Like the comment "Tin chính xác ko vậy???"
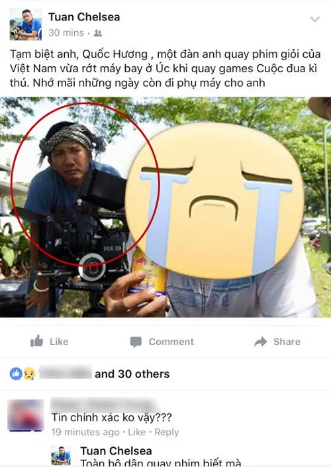This screenshot has width=331, height=467. click(136, 432)
